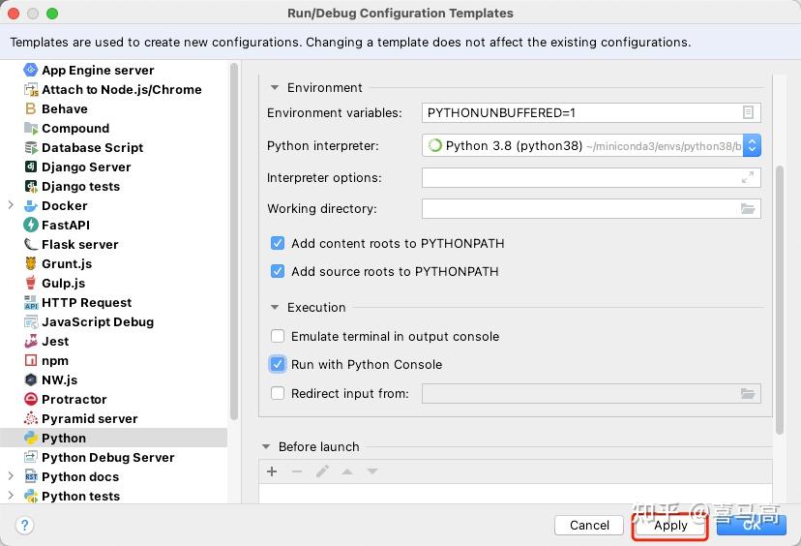Screen dimensions: 801x546
Task: Uncheck Add source roots to PYTHONPATH
Action: tap(278, 271)
